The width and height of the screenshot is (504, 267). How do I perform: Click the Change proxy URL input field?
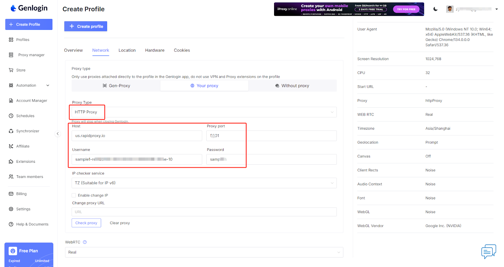[x=204, y=212]
